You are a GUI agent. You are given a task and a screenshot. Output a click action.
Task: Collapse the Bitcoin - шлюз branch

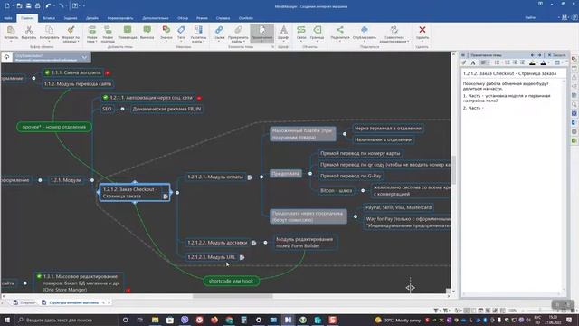pyautogui.click(x=363, y=190)
